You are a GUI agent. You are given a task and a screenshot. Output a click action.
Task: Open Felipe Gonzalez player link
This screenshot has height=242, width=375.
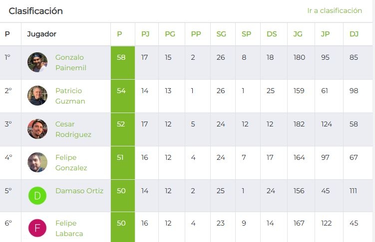coord(71,163)
